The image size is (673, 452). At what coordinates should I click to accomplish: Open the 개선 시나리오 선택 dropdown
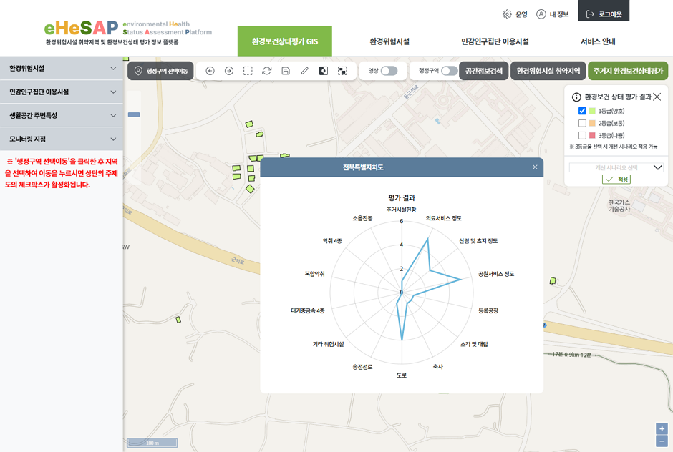click(616, 167)
